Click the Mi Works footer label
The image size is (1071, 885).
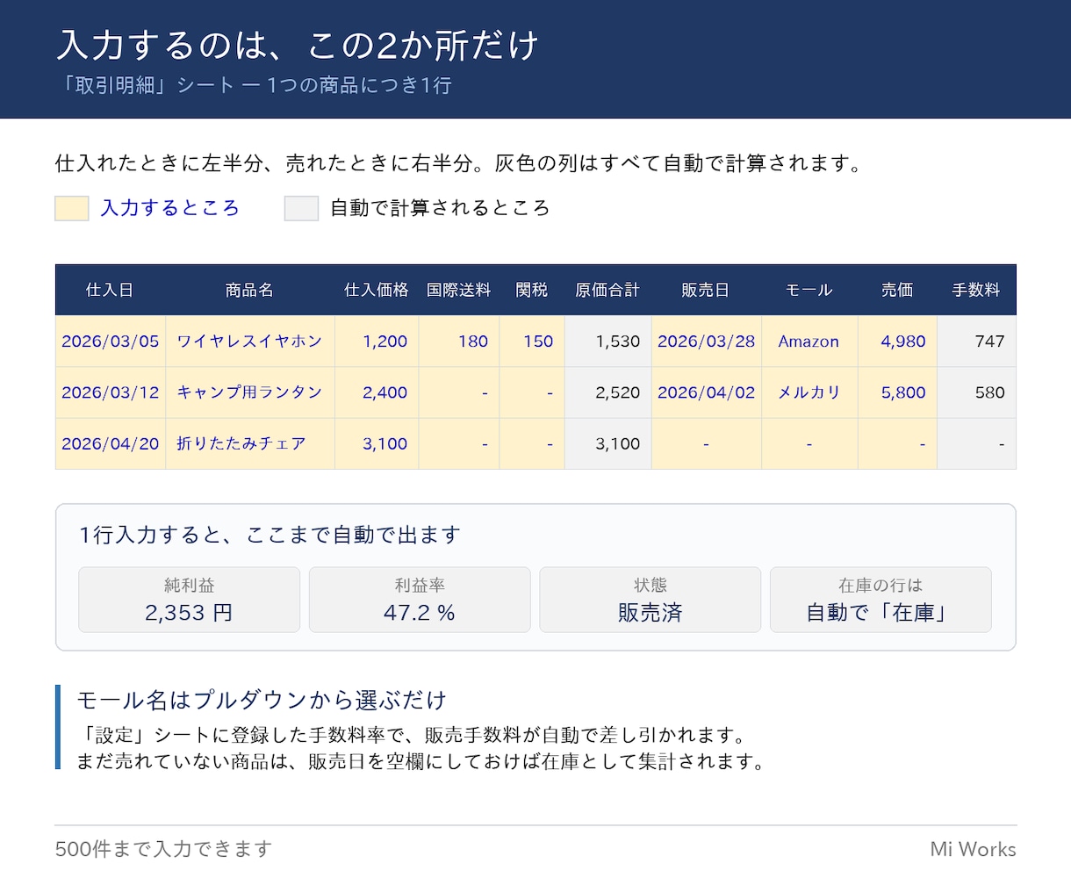[x=974, y=849]
